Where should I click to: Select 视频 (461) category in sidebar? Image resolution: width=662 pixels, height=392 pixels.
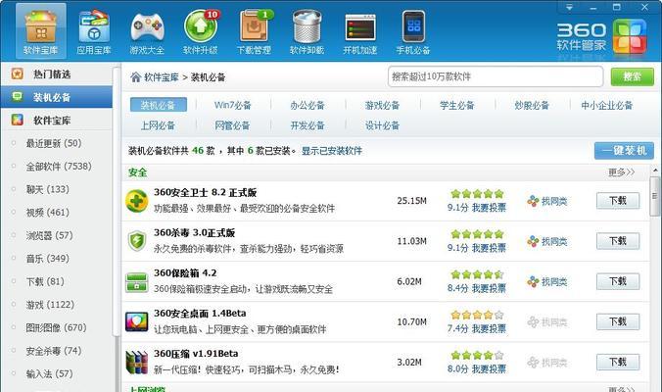click(x=47, y=212)
